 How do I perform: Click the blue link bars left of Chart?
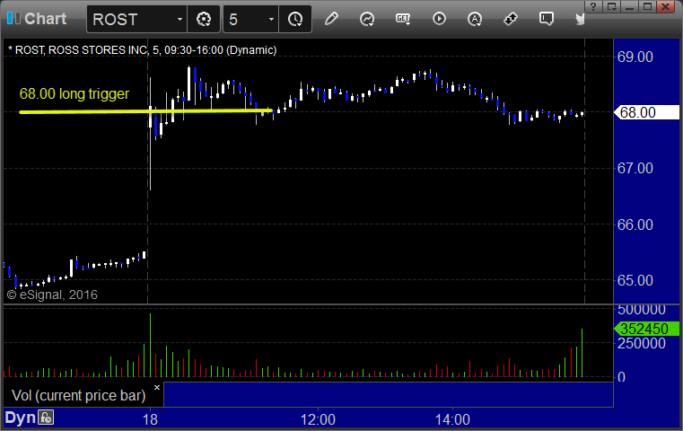(x=13, y=18)
